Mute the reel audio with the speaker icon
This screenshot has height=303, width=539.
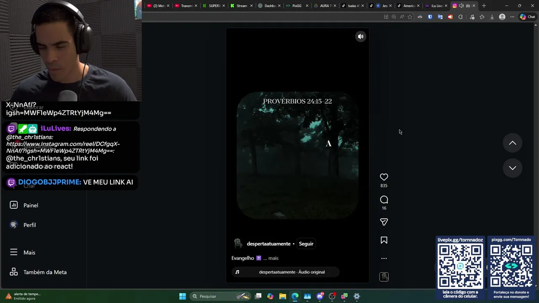[360, 37]
